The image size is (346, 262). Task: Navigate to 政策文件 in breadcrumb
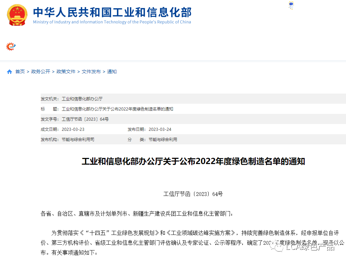[x=66, y=72]
